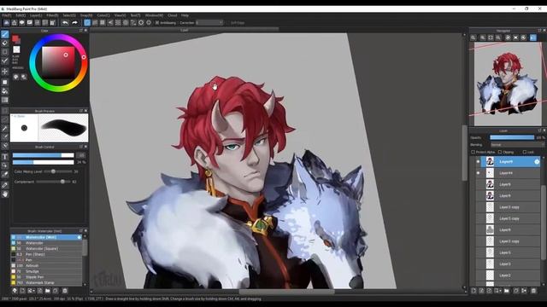547x307 pixels.
Task: Open the Filter menu
Action: click(52, 15)
